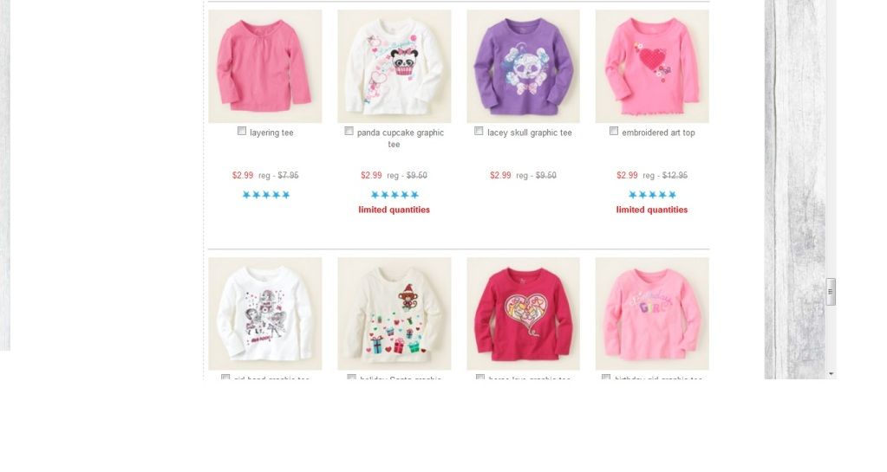Click the scrollbar down arrow
This screenshot has height=472, width=887.
point(831,373)
